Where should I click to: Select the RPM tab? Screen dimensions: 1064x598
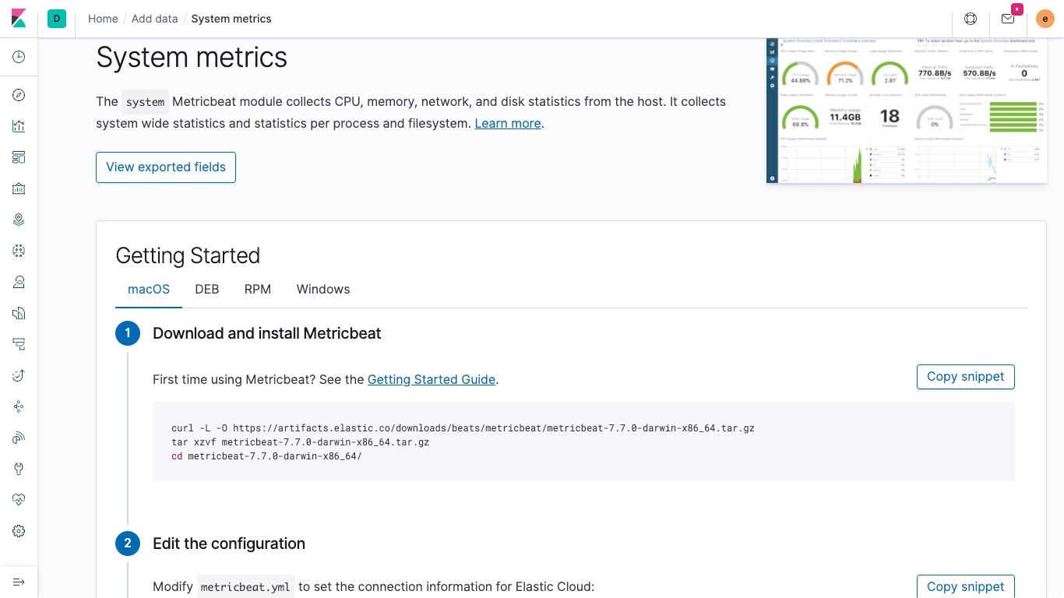click(258, 289)
